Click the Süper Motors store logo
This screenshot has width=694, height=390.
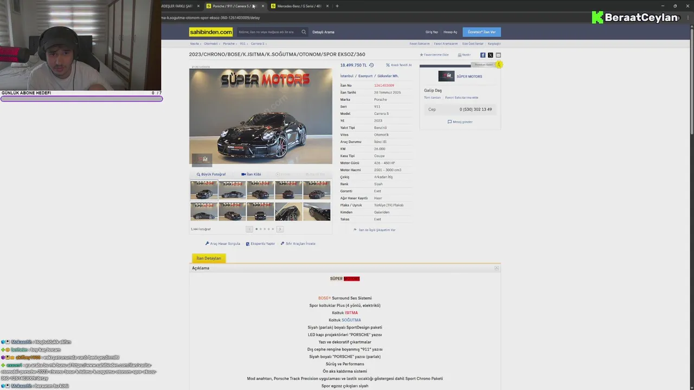446,76
